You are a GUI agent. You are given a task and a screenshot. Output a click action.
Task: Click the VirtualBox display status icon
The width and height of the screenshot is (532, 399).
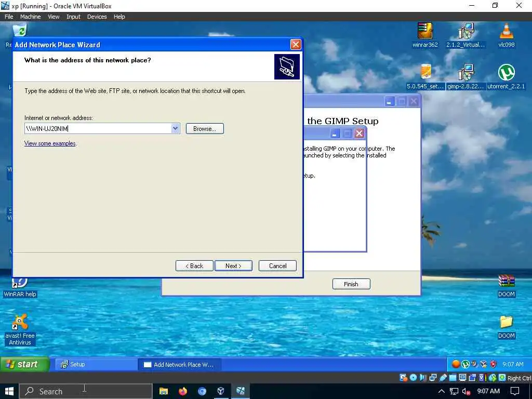coord(462,378)
